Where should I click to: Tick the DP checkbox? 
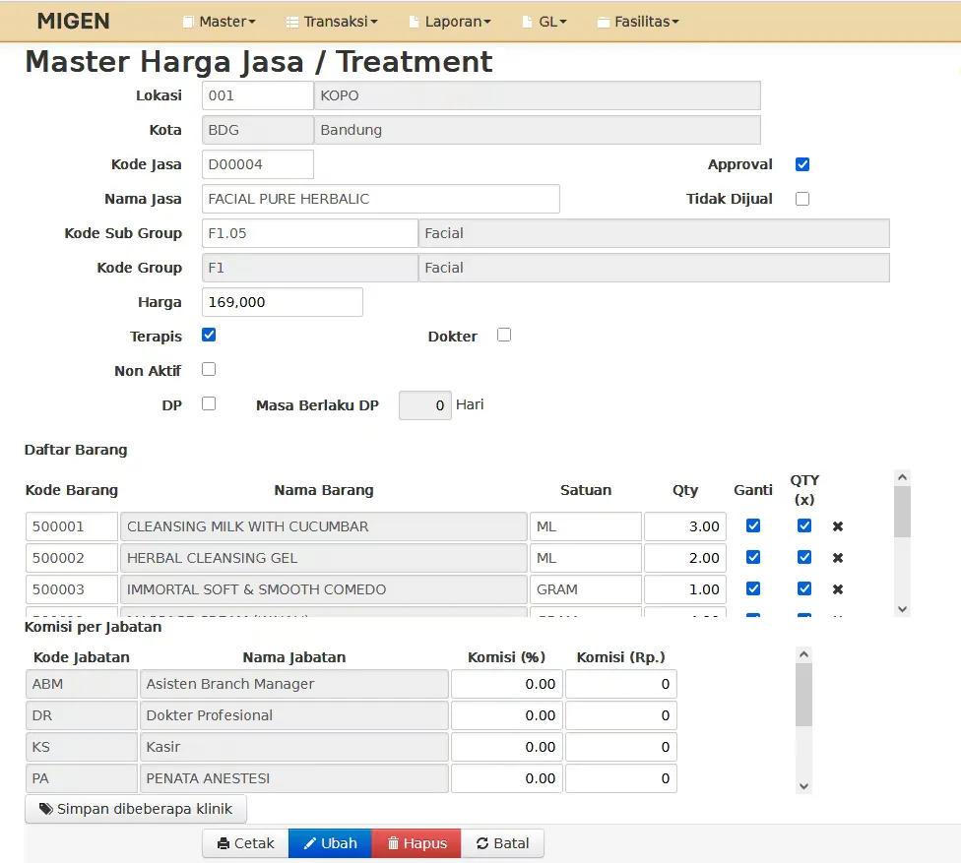tap(209, 403)
